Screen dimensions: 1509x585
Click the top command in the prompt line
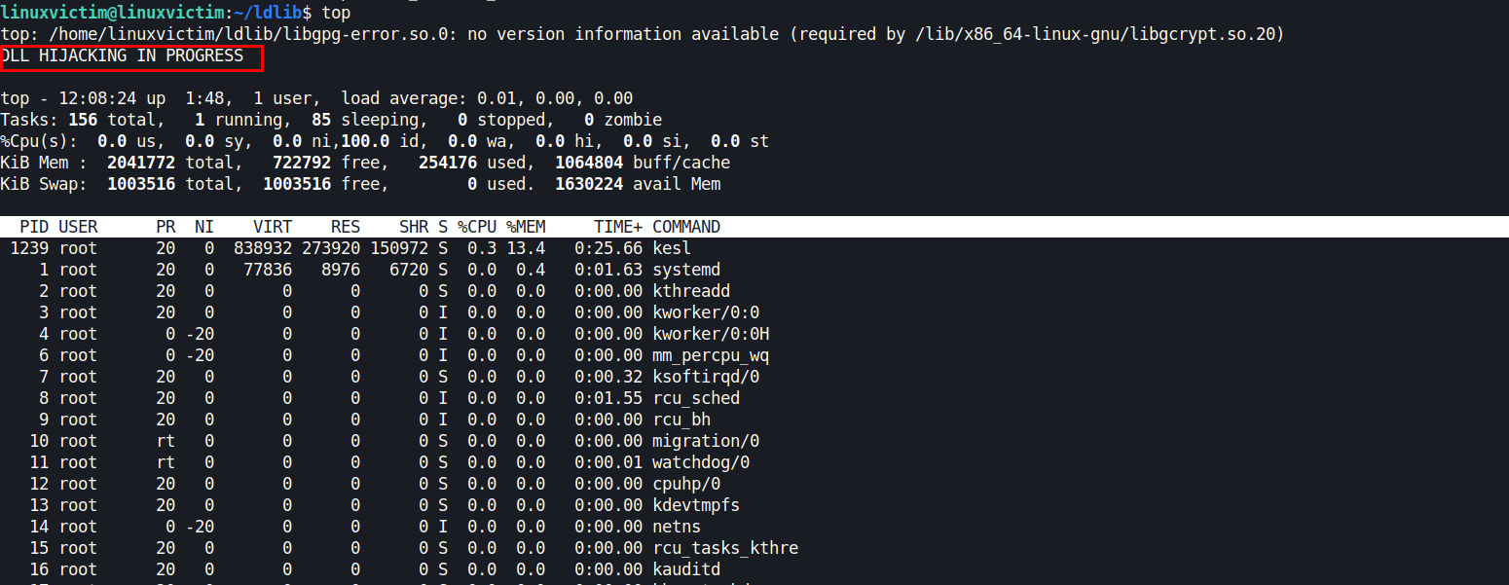point(335,12)
